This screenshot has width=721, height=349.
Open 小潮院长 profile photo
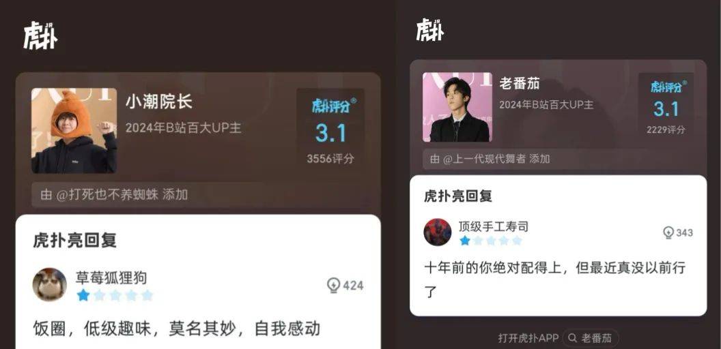[74, 130]
